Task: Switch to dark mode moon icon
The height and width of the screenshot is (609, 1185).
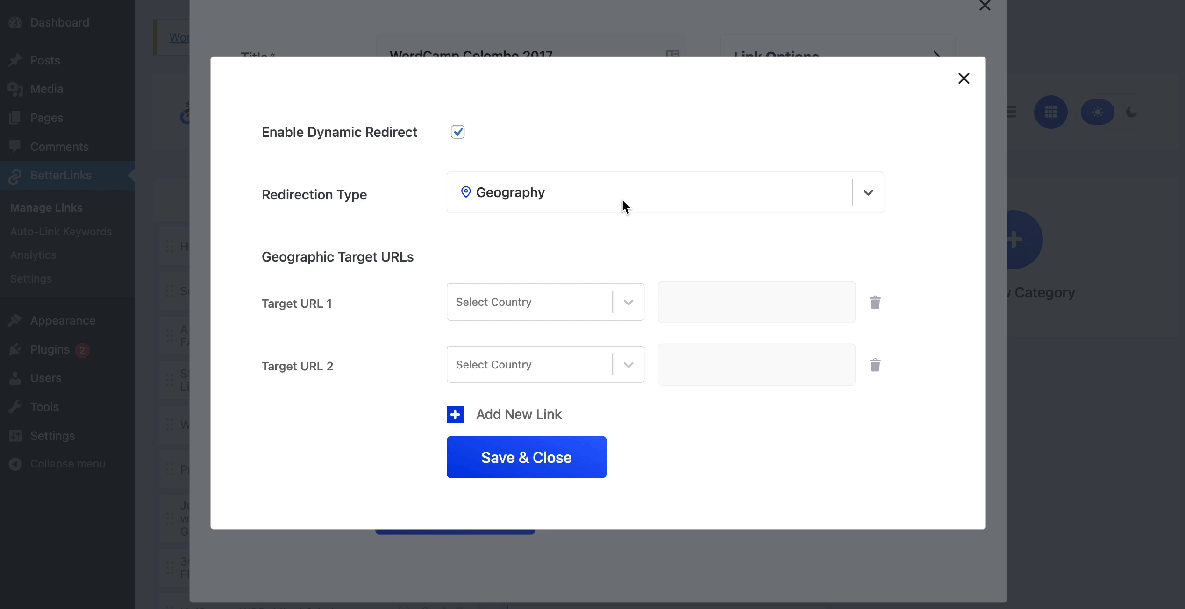Action: coord(1131,112)
